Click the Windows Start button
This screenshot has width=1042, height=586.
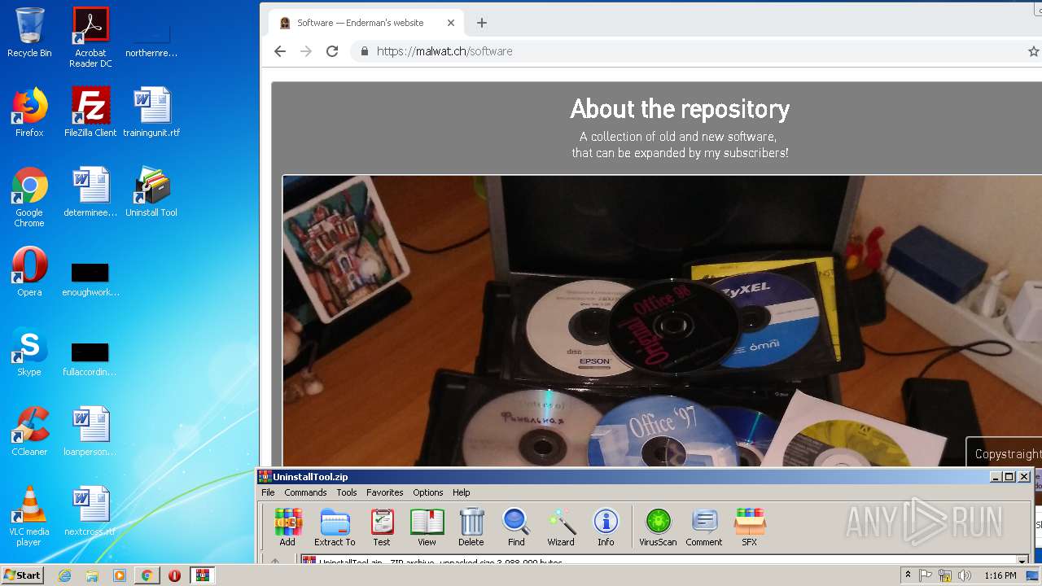point(22,575)
